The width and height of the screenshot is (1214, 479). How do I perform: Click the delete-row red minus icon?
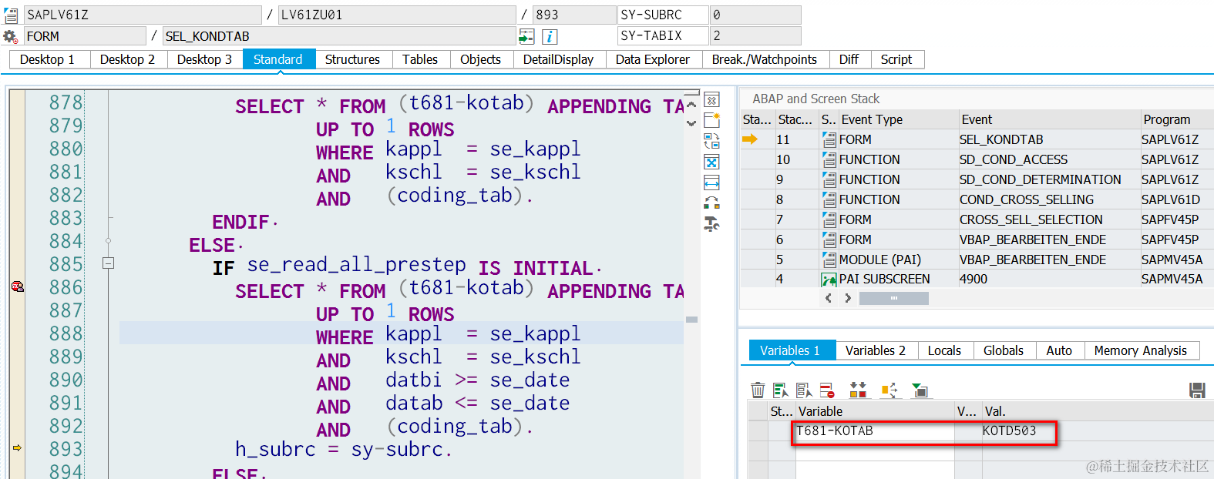click(827, 390)
